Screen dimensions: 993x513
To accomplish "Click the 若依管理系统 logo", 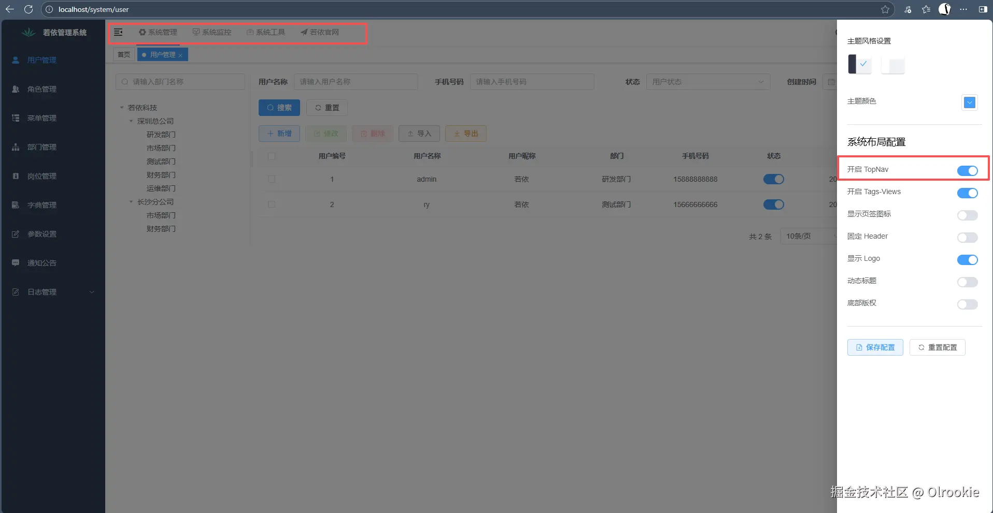I will click(29, 32).
